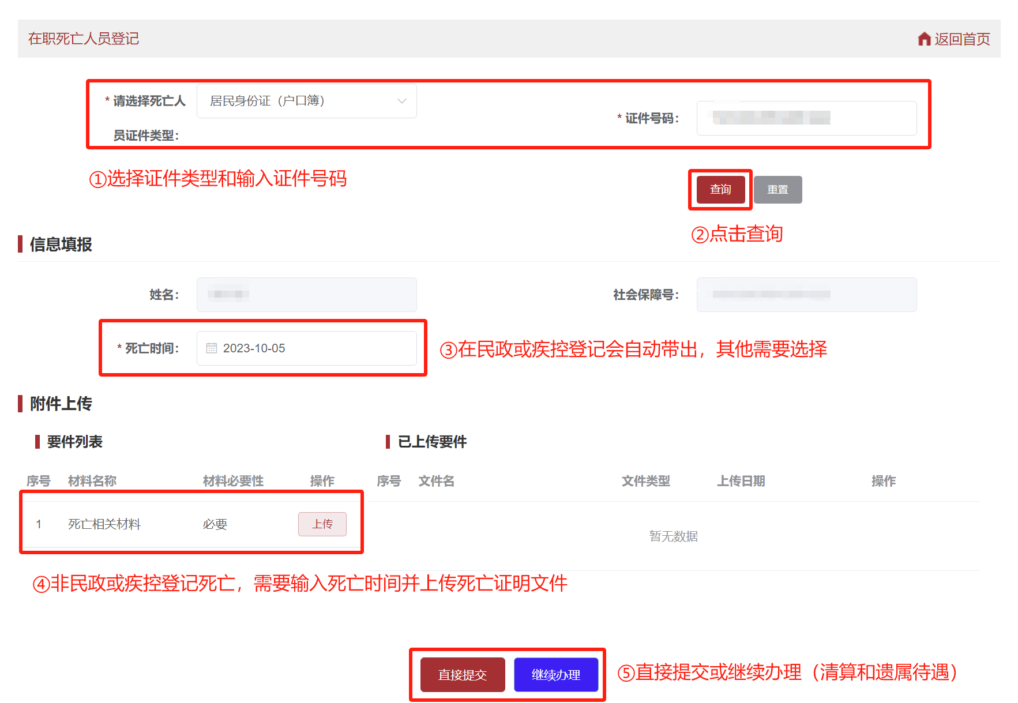Open the calendar icon in 死亡时间 field
The image size is (1018, 703).
tap(211, 348)
